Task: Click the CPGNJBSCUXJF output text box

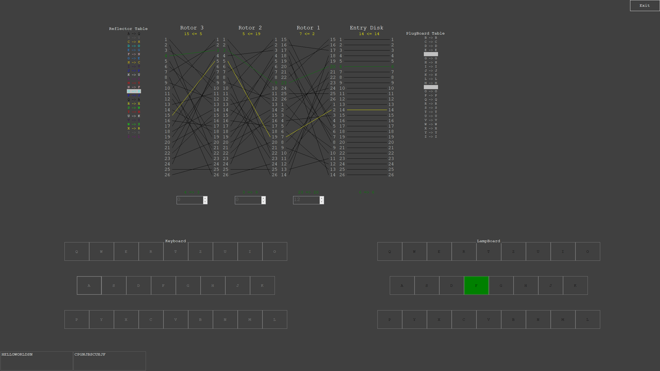Action: [x=110, y=361]
